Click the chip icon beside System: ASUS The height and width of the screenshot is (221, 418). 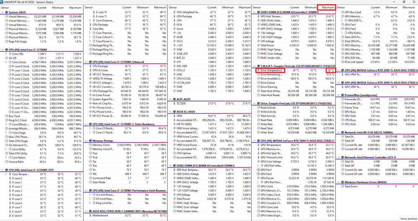(6, 12)
